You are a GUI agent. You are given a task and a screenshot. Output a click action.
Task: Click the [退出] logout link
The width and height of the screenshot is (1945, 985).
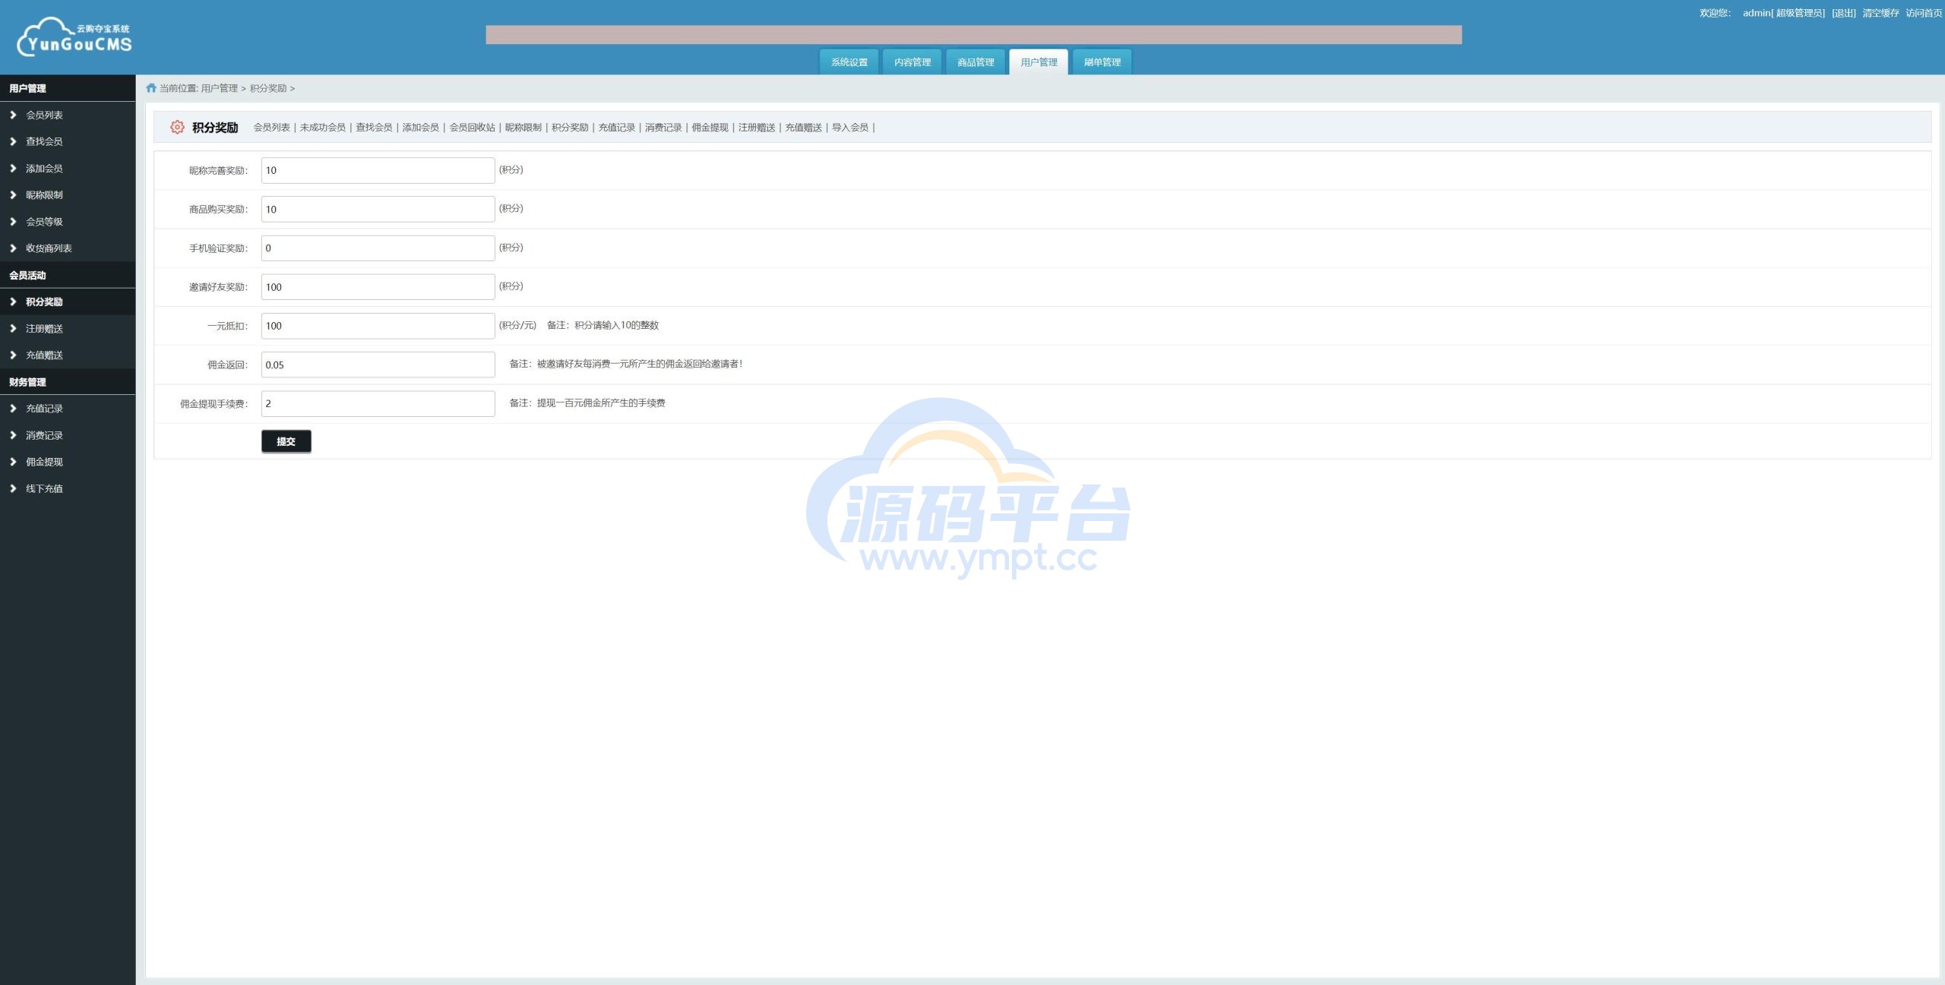[1843, 13]
